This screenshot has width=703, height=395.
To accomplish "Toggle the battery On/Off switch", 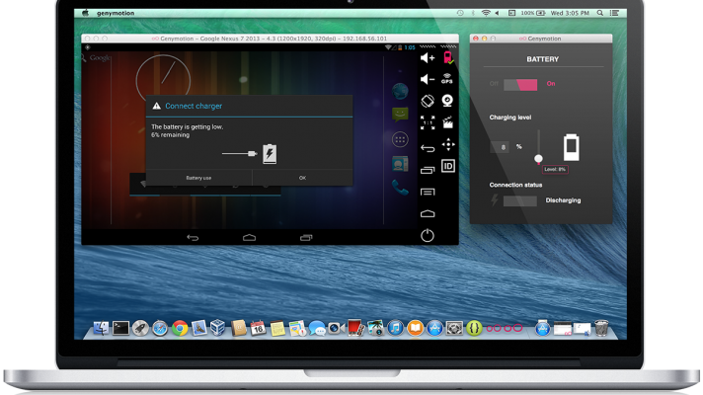I will [x=520, y=84].
